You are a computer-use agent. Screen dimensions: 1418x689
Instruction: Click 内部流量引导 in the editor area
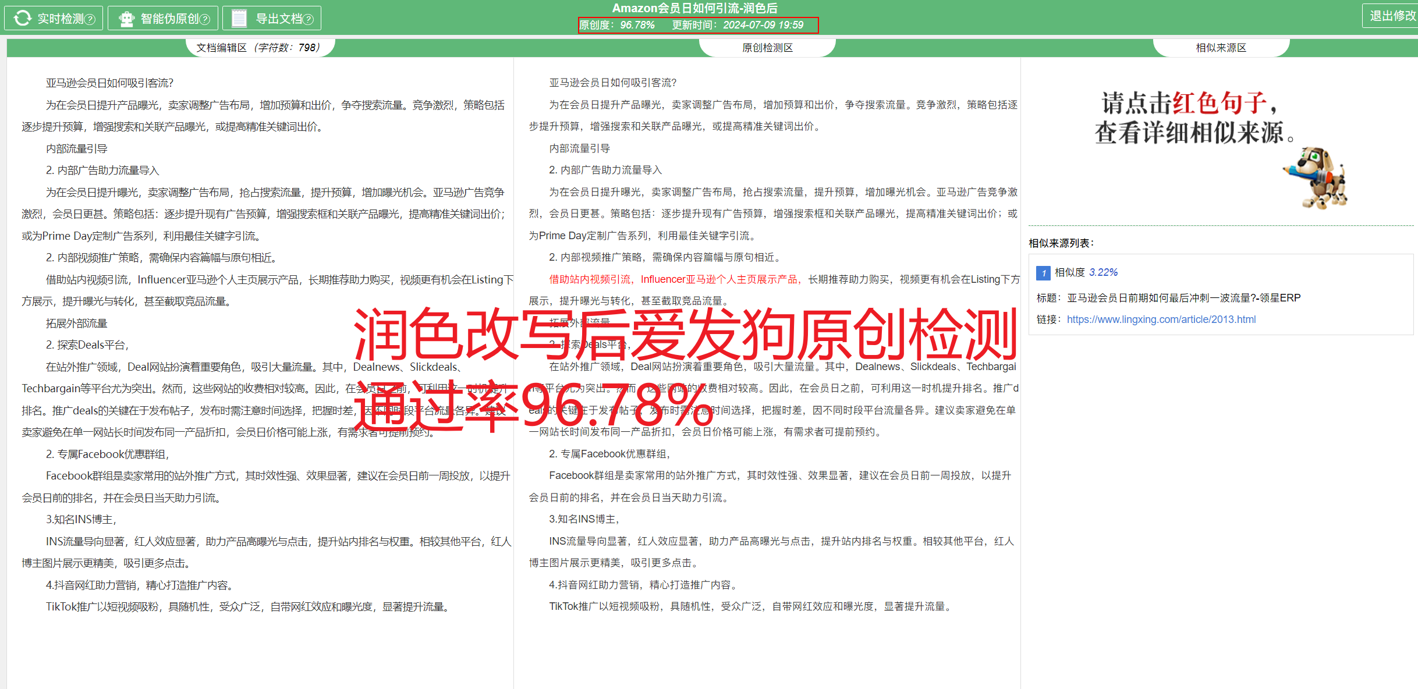click(x=77, y=149)
